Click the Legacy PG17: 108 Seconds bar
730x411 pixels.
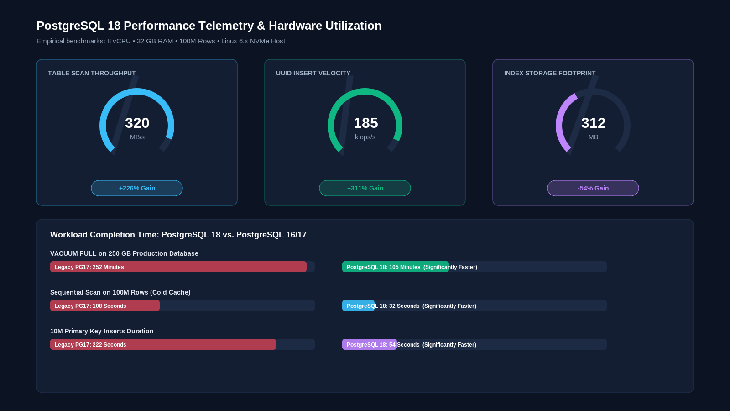[x=105, y=306]
